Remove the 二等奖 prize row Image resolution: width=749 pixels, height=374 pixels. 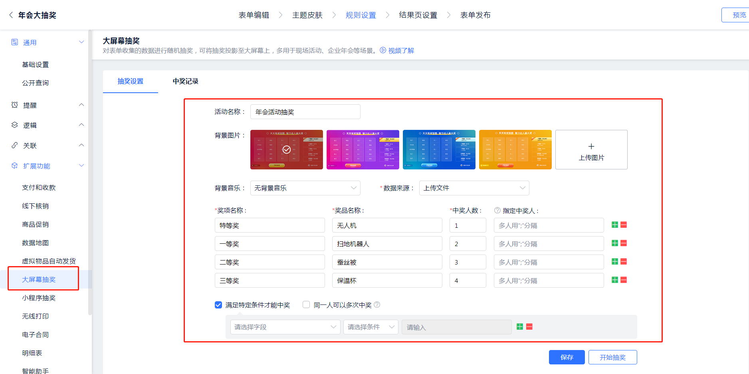(624, 262)
